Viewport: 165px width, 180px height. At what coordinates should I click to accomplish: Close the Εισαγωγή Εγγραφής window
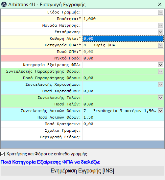(x=160, y=5)
